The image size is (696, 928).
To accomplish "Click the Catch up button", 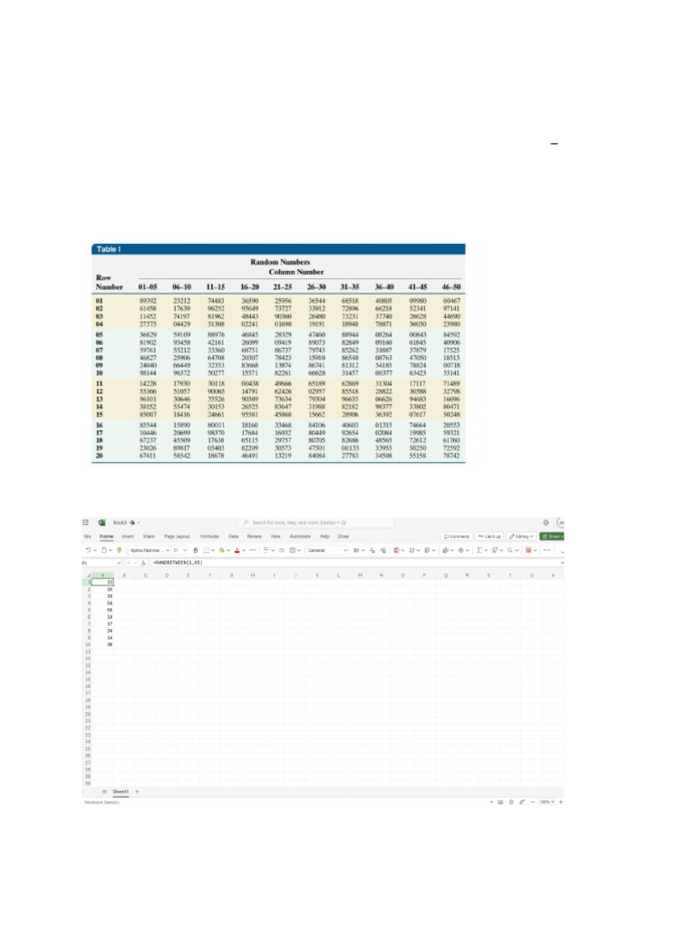I will click(x=489, y=536).
